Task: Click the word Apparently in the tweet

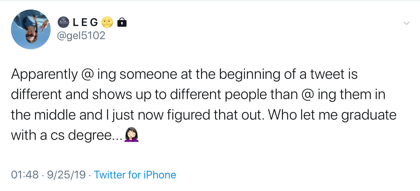Action: (44, 74)
